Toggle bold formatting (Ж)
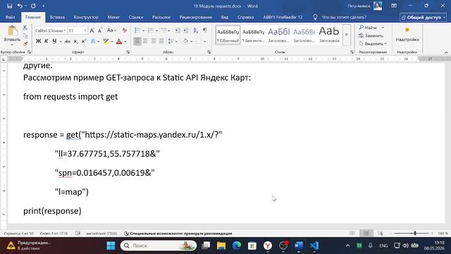Viewport: 451px width, 254px height. point(38,42)
